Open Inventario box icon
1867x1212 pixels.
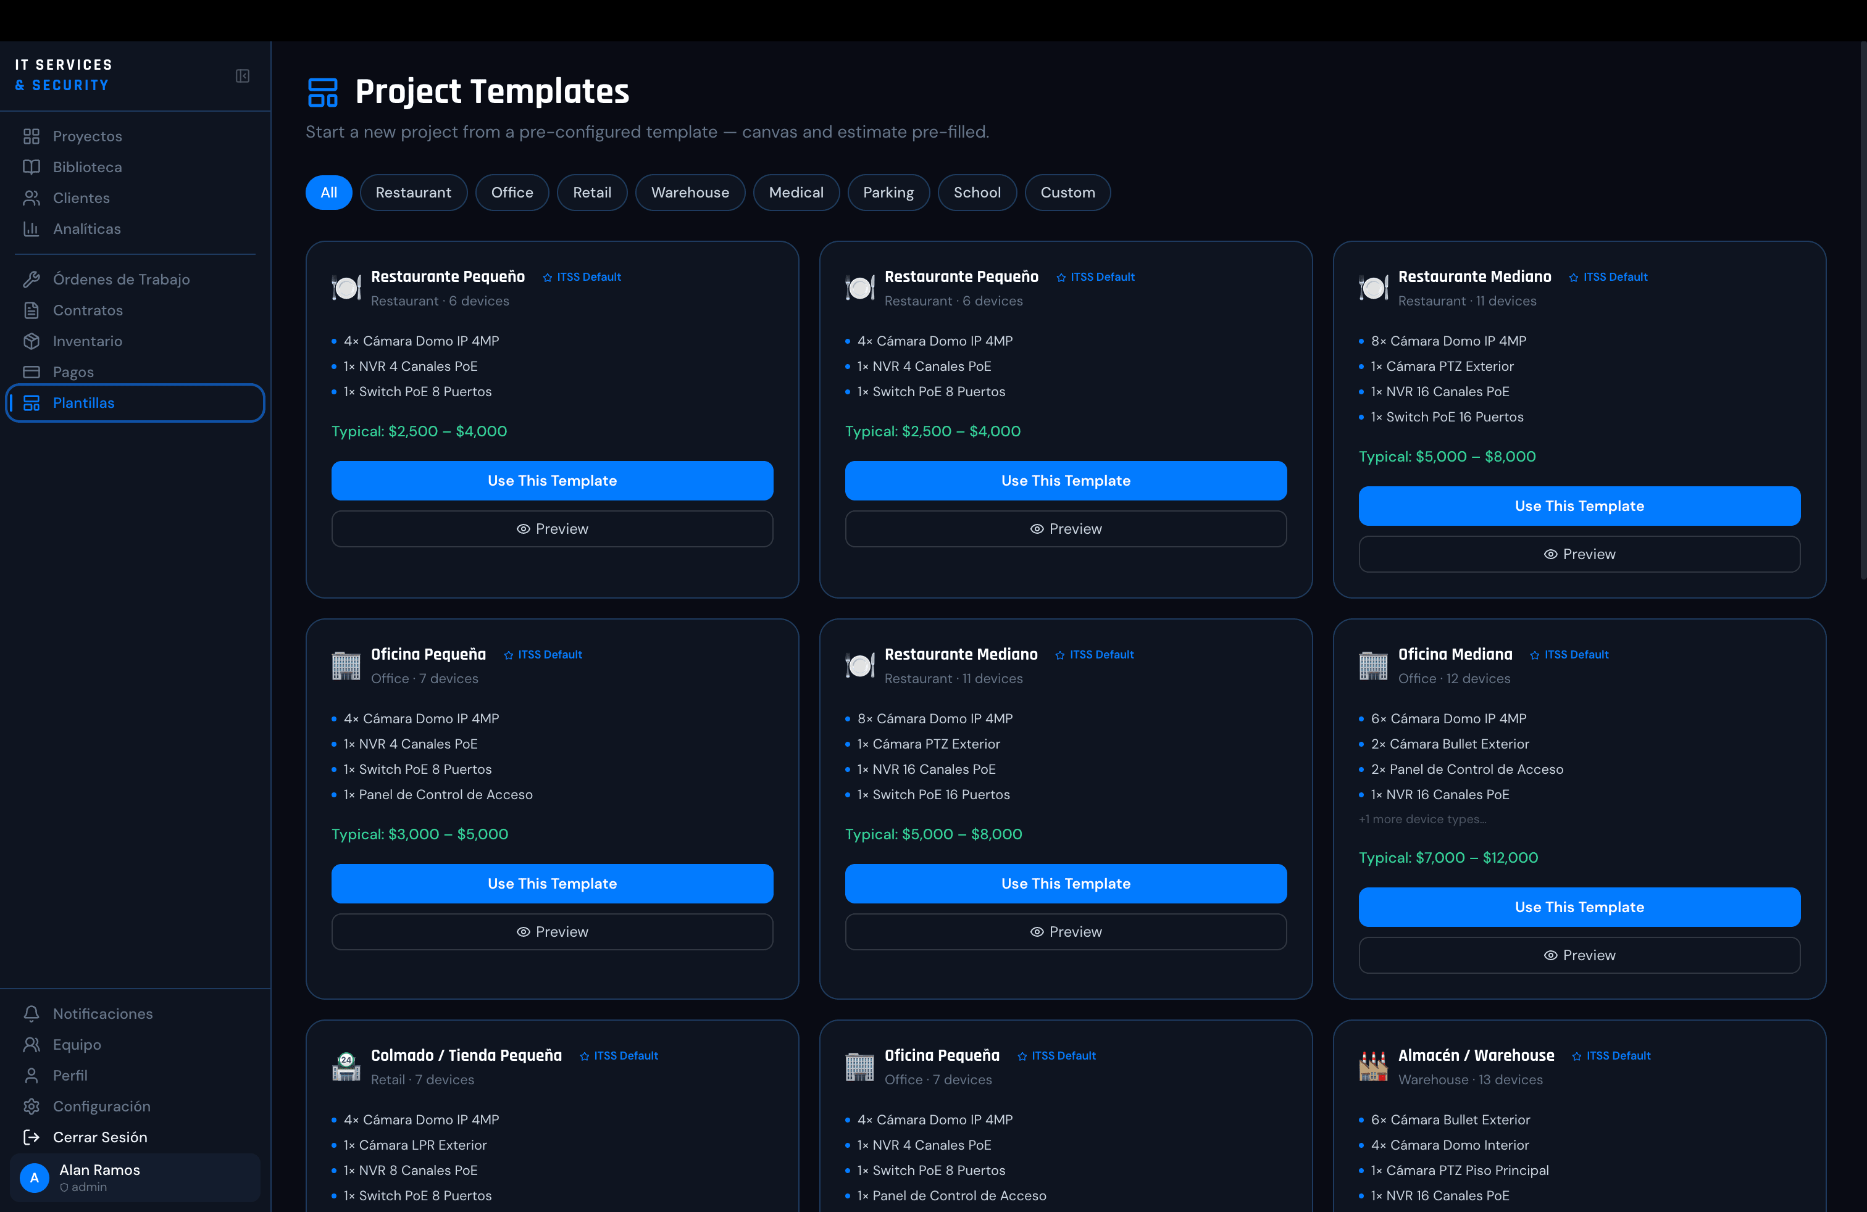click(31, 341)
